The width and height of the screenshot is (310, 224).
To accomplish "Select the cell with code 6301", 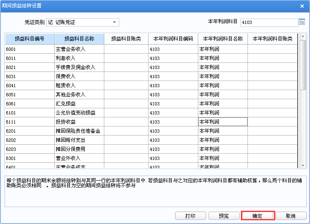I will pos(30,158).
